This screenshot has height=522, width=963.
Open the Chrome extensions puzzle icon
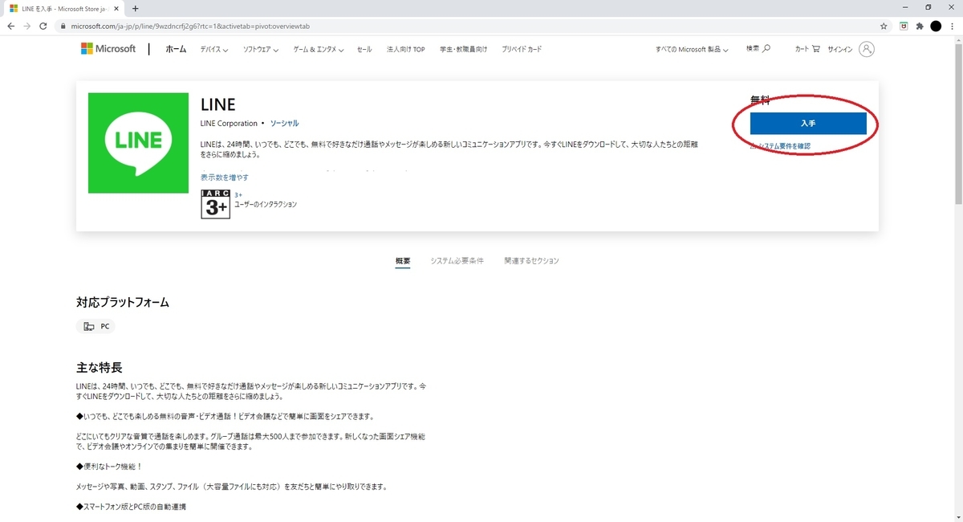click(x=920, y=26)
